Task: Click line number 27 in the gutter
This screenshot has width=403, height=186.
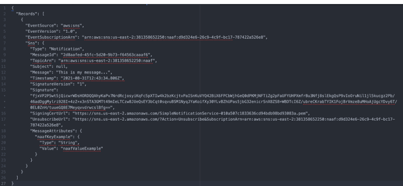Action: [x=4, y=183]
